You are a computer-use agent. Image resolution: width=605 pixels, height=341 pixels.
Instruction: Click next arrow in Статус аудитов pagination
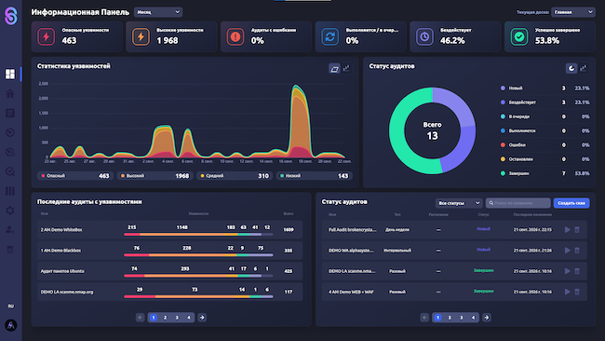486,318
